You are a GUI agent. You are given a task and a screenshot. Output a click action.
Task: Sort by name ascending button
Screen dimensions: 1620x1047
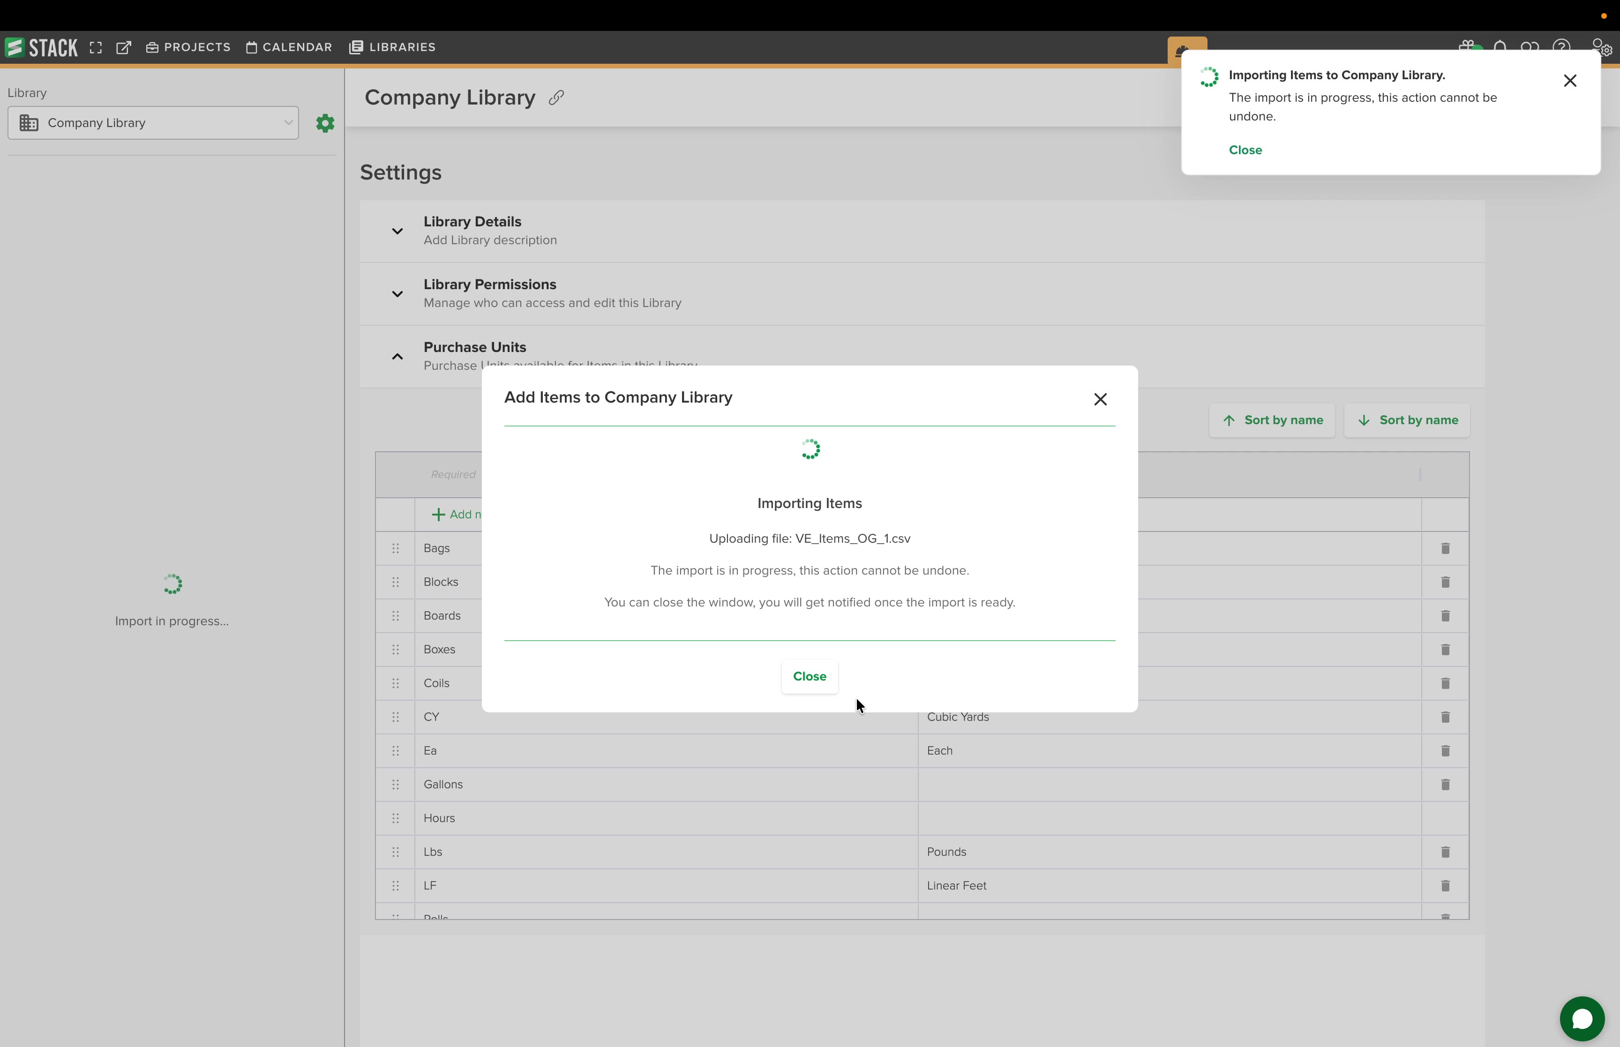[1271, 420]
